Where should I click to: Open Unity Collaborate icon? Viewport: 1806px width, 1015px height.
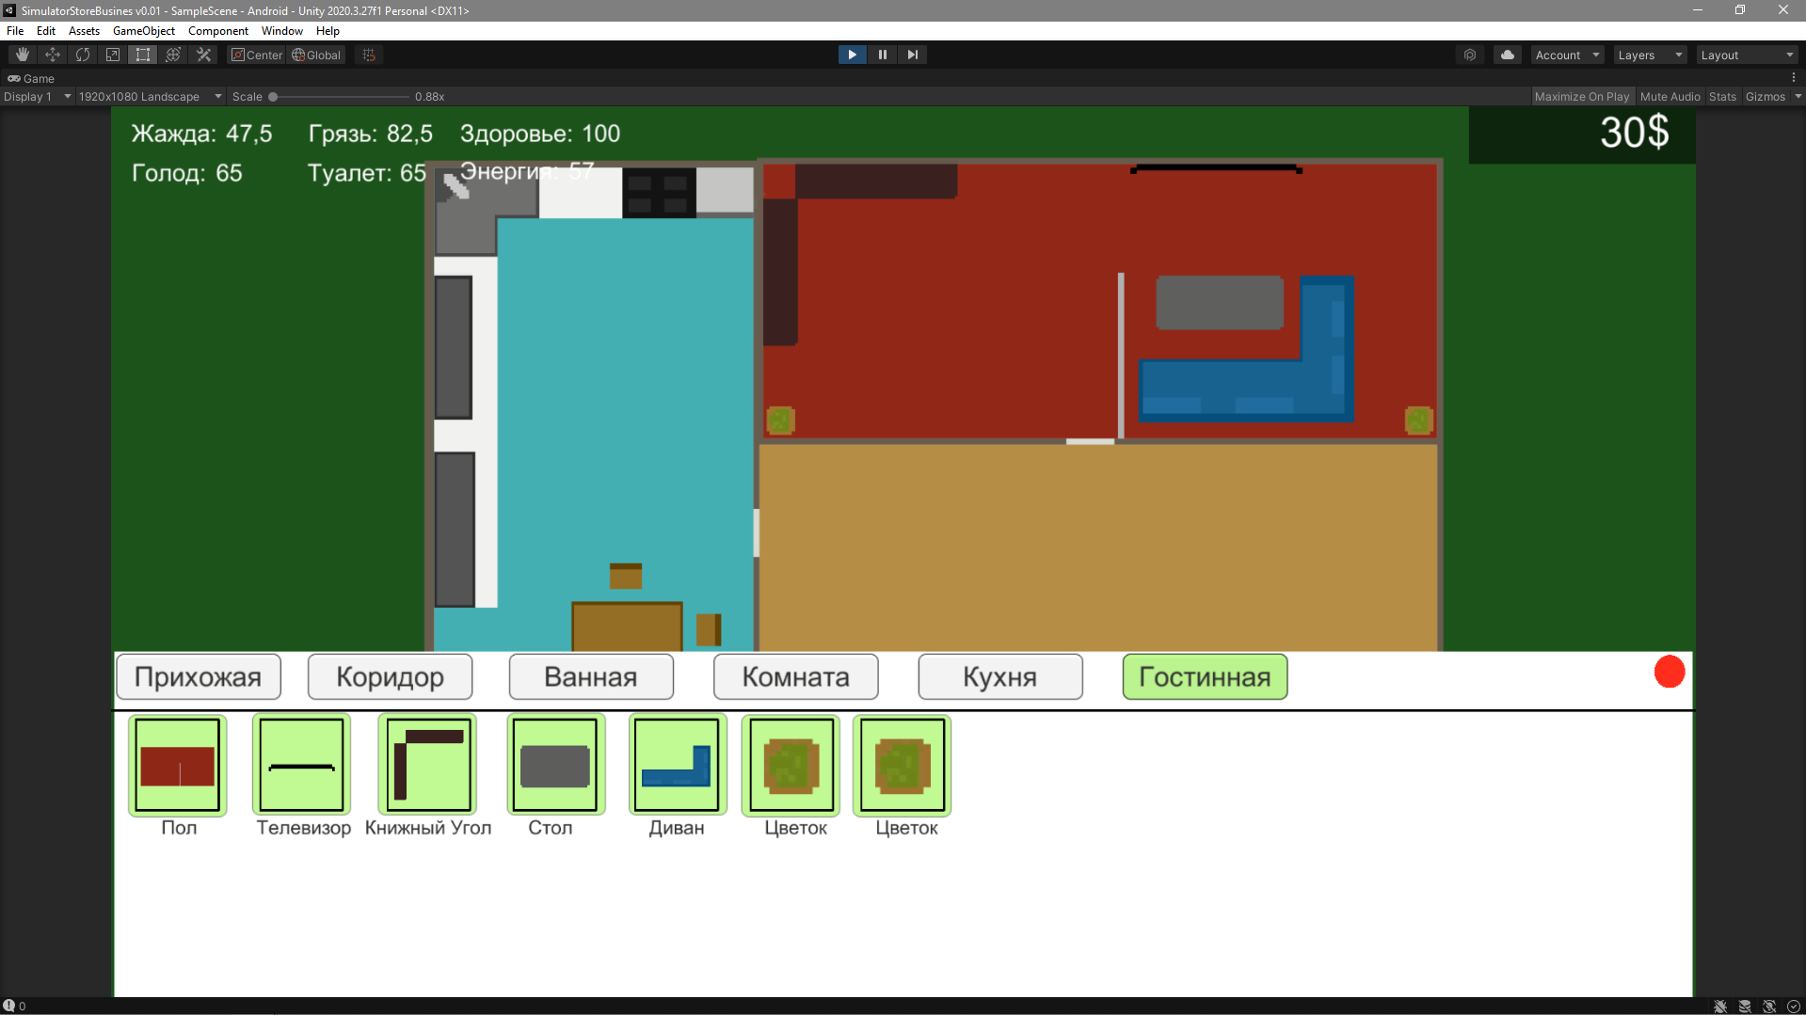pyautogui.click(x=1470, y=55)
